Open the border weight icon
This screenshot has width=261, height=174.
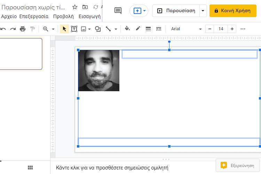coord(148,29)
